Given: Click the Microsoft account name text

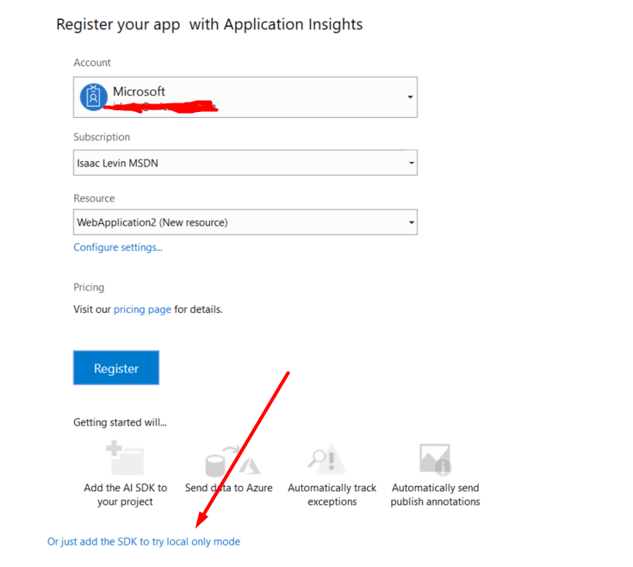Looking at the screenshot, I should pos(139,91).
